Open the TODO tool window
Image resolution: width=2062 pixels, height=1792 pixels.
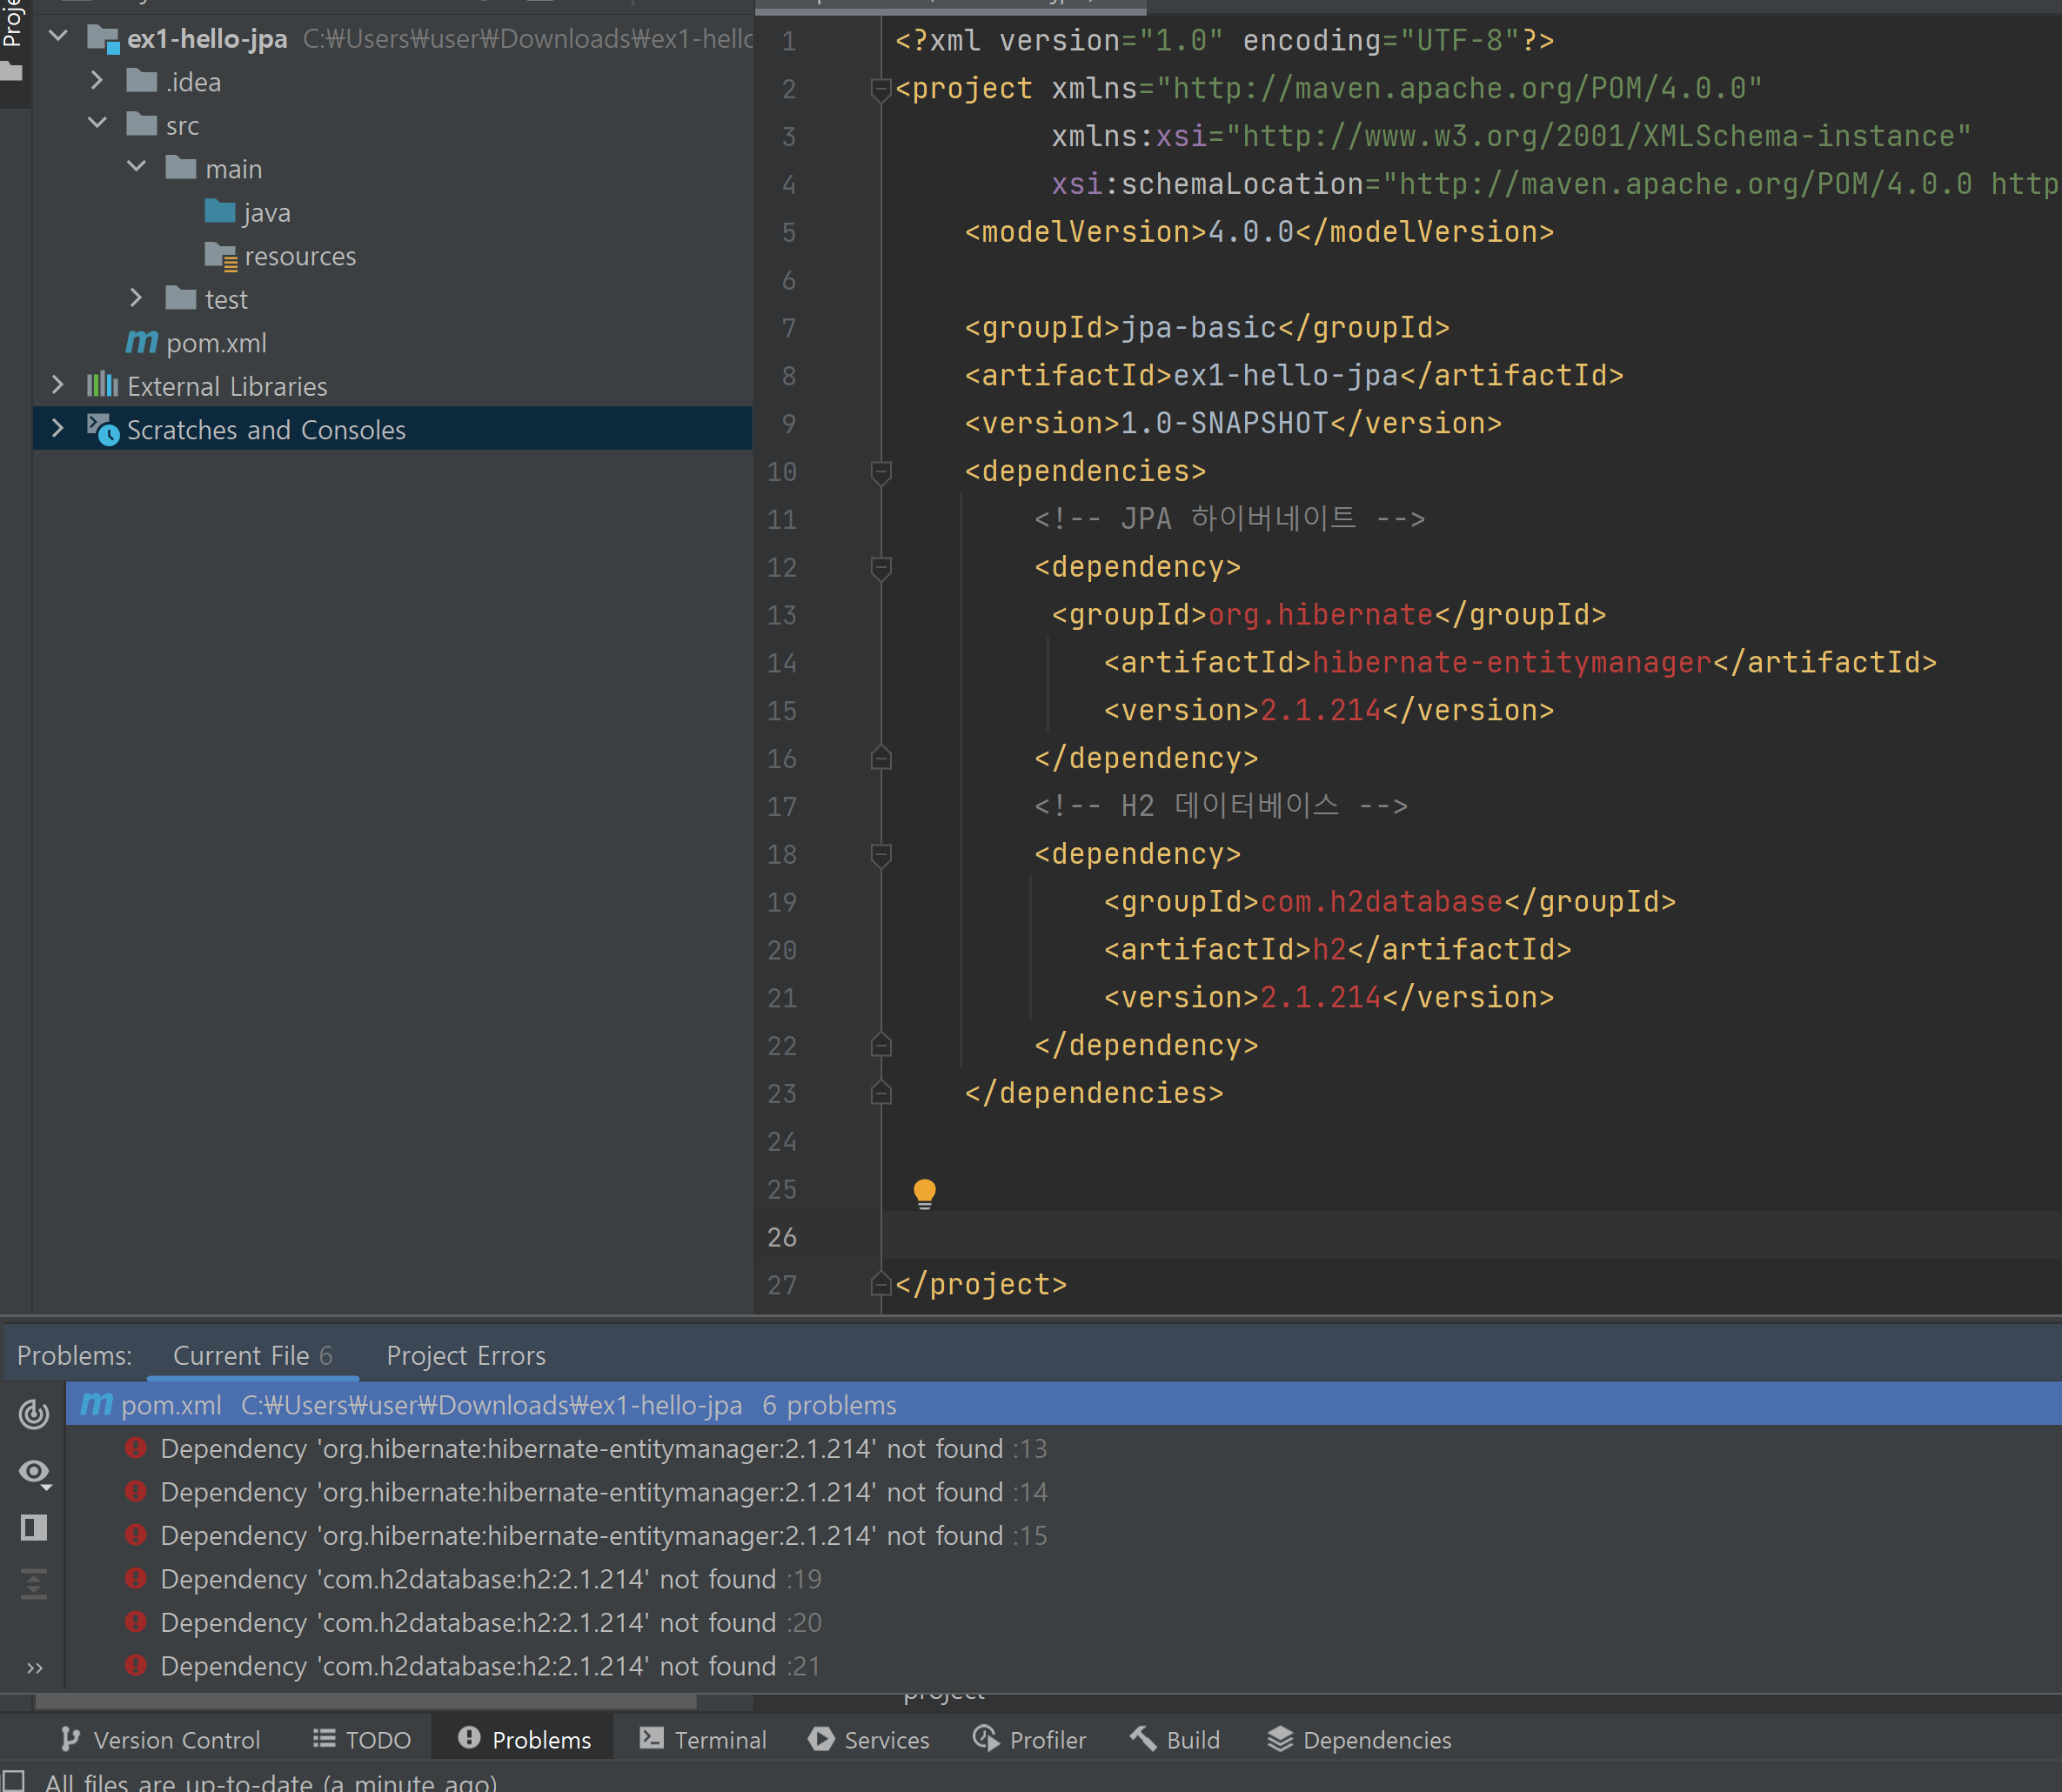[362, 1739]
